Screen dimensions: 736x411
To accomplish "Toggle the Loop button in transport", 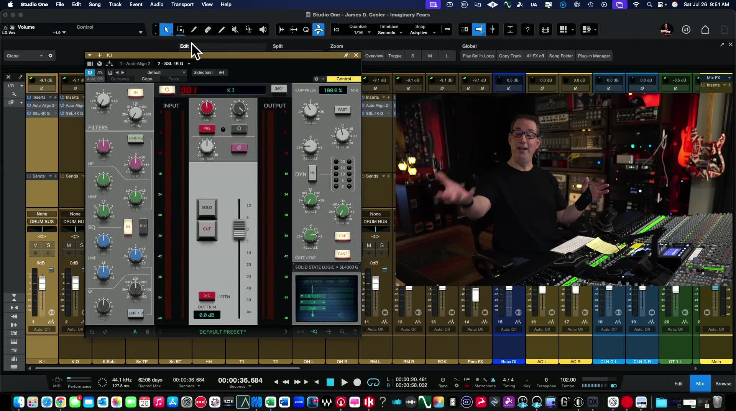I will 373,382.
